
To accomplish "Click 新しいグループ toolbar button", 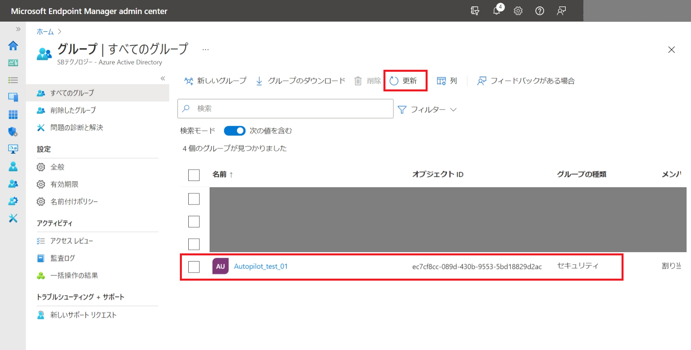I will coord(215,81).
